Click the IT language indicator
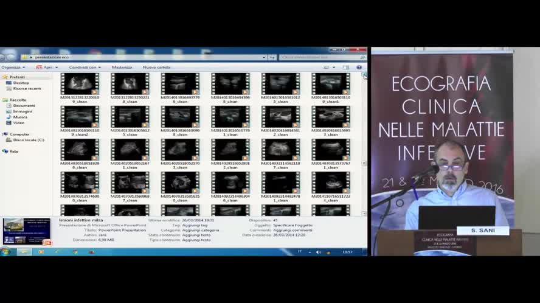The image size is (540, 303). pos(300,252)
